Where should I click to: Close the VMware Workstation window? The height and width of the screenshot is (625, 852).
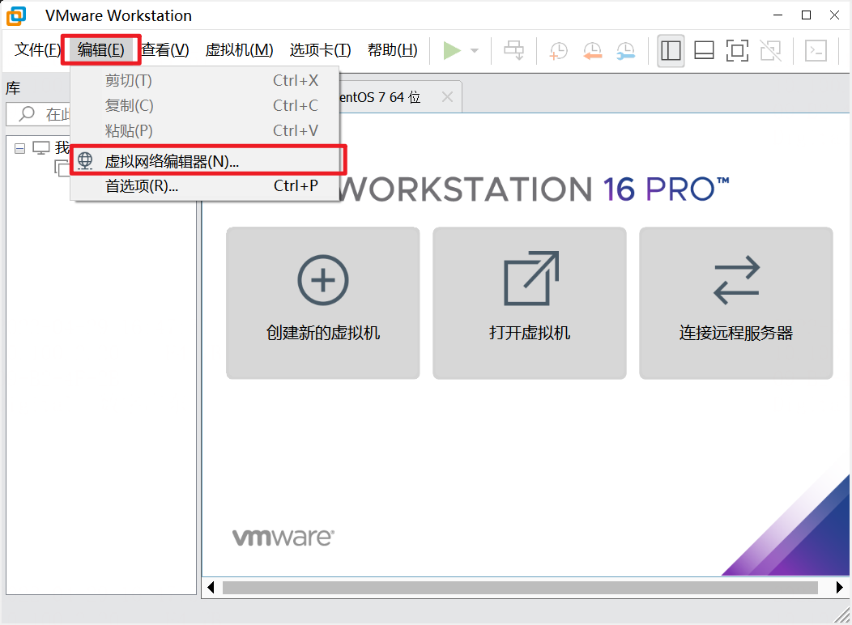click(835, 15)
